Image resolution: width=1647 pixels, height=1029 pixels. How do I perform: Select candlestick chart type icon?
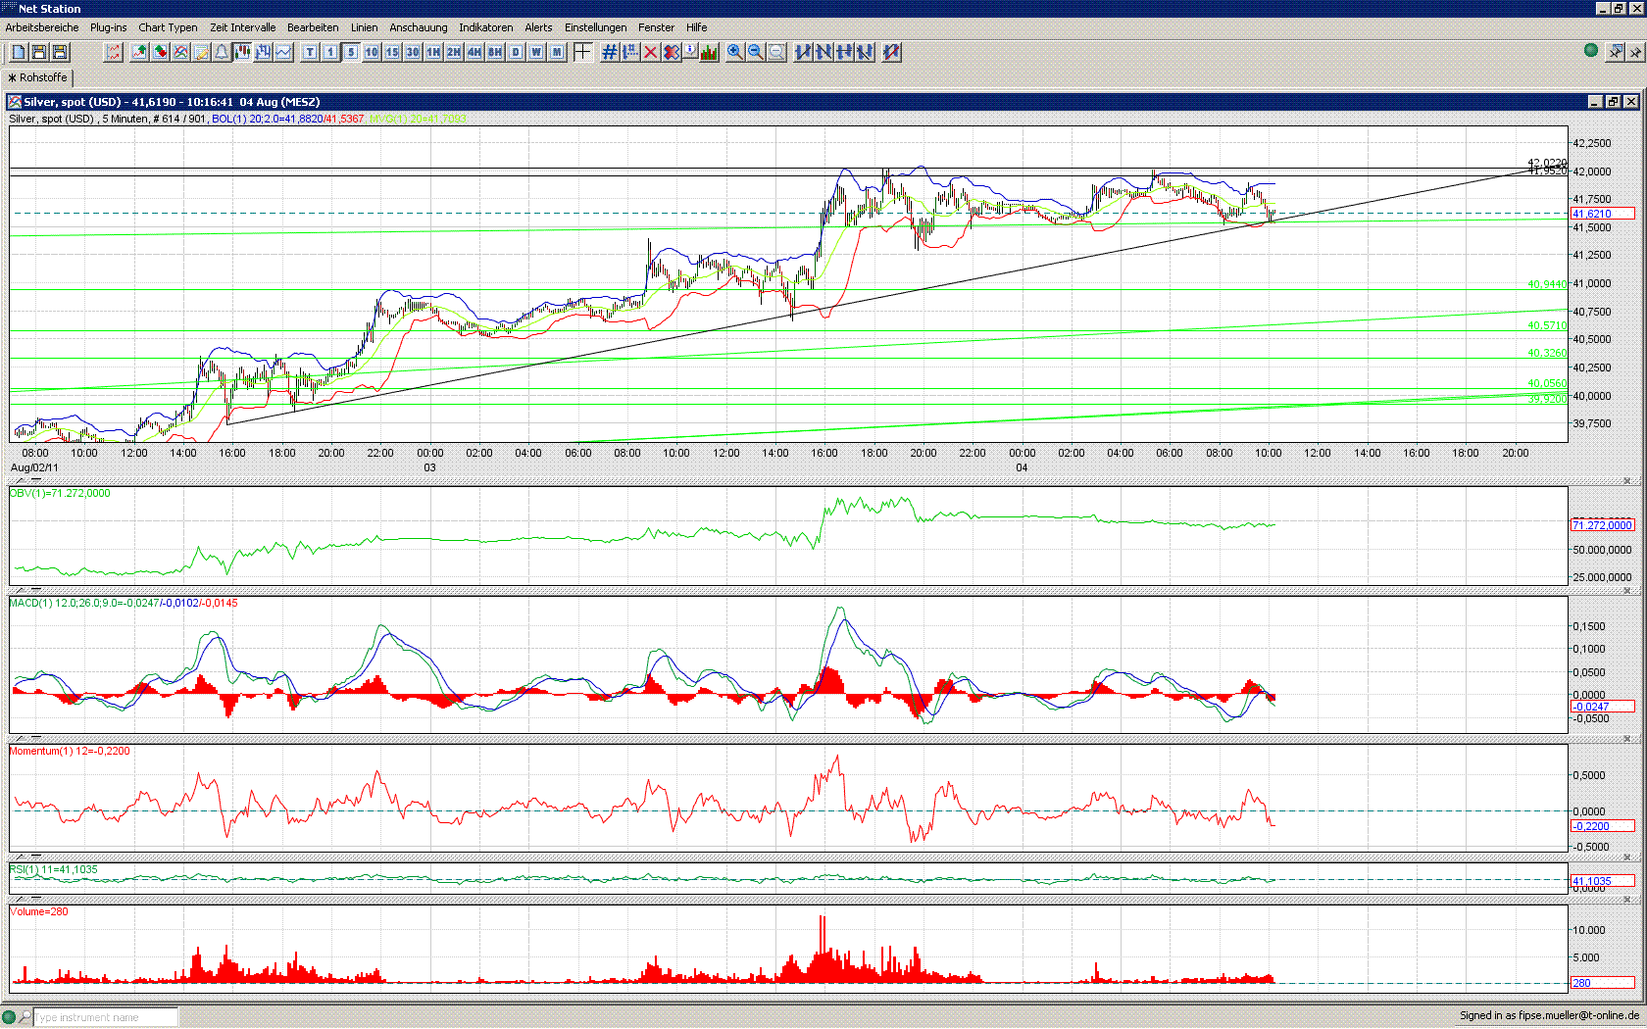[x=242, y=52]
